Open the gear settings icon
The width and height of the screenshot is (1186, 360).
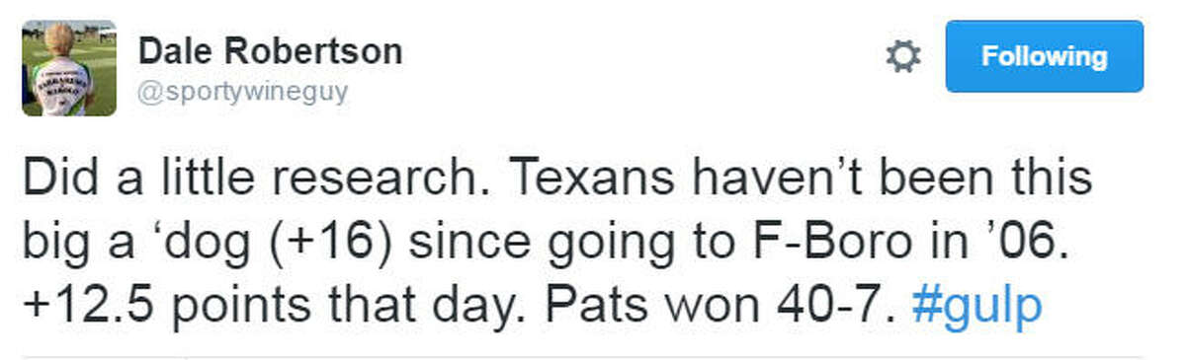(x=902, y=56)
